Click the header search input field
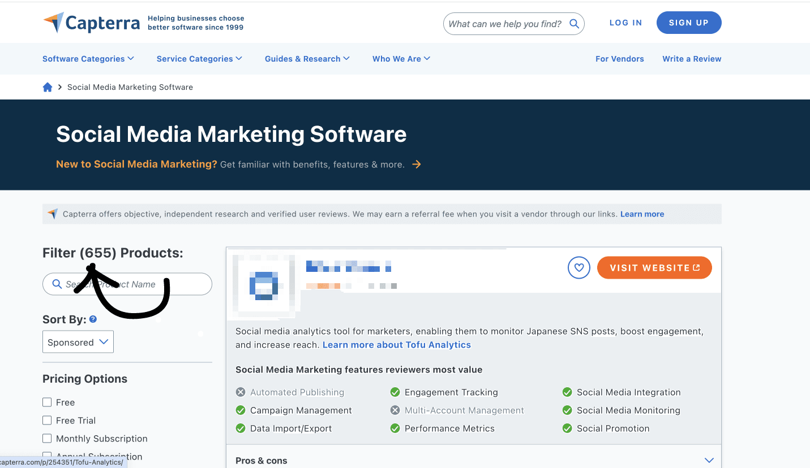Screen dimensions: 810x468 point(505,24)
